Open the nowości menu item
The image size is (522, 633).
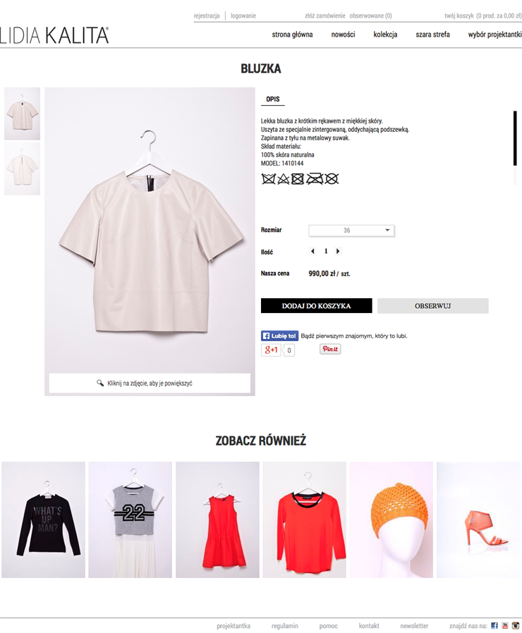click(x=343, y=35)
